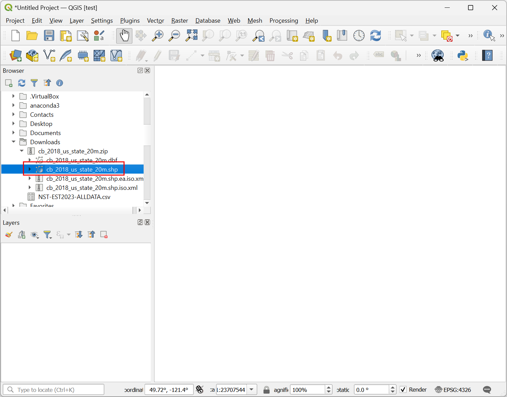The image size is (507, 397).
Task: Open the map scale dropdown
Action: [252, 390]
